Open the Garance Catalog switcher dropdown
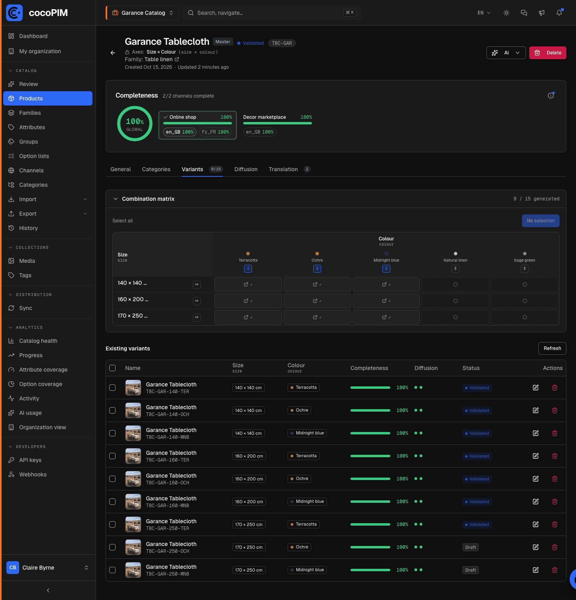The image size is (576, 600). tap(142, 13)
